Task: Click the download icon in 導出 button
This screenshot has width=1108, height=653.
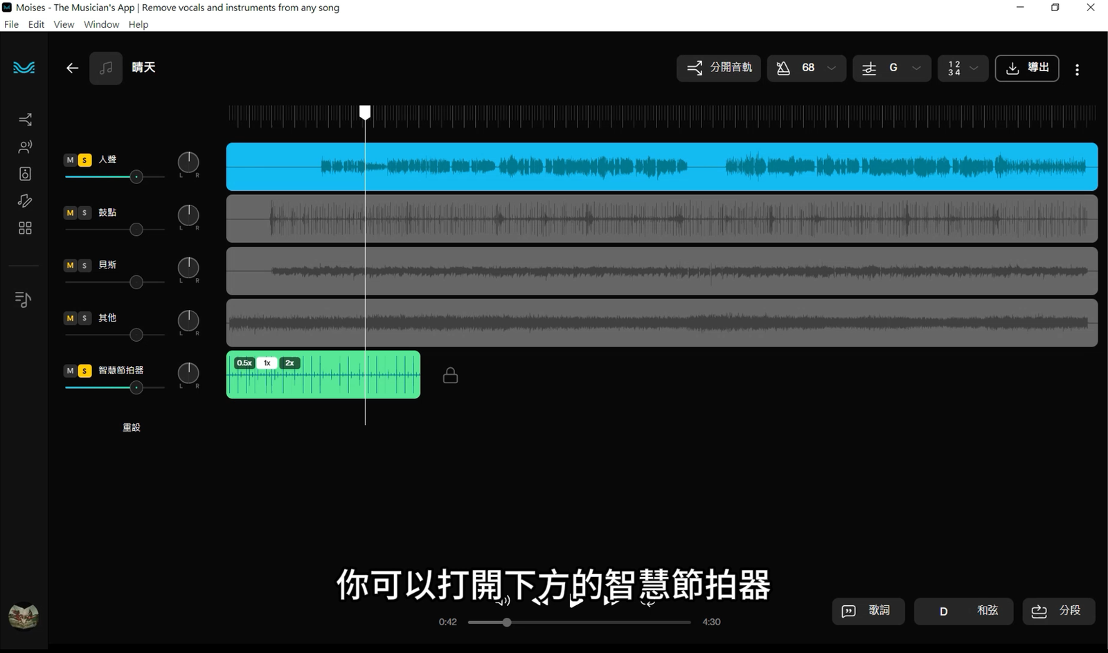Action: coord(1012,68)
